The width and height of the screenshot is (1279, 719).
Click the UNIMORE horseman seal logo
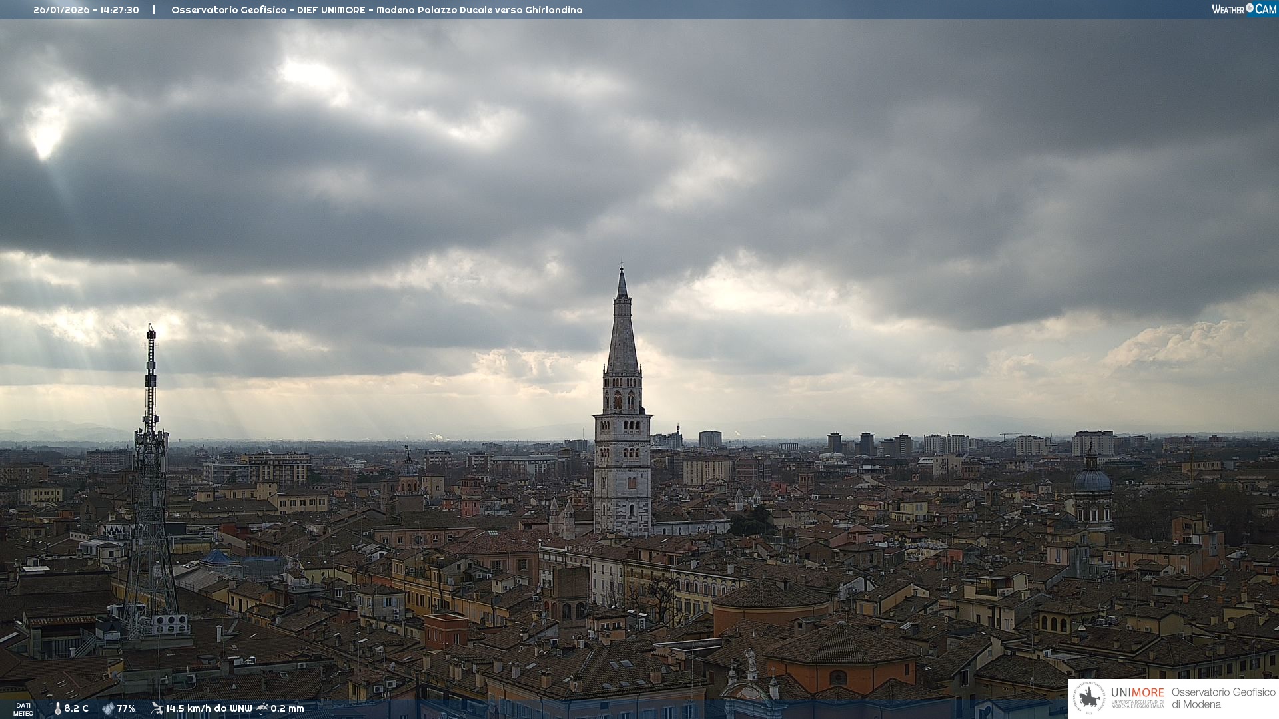point(1090,698)
